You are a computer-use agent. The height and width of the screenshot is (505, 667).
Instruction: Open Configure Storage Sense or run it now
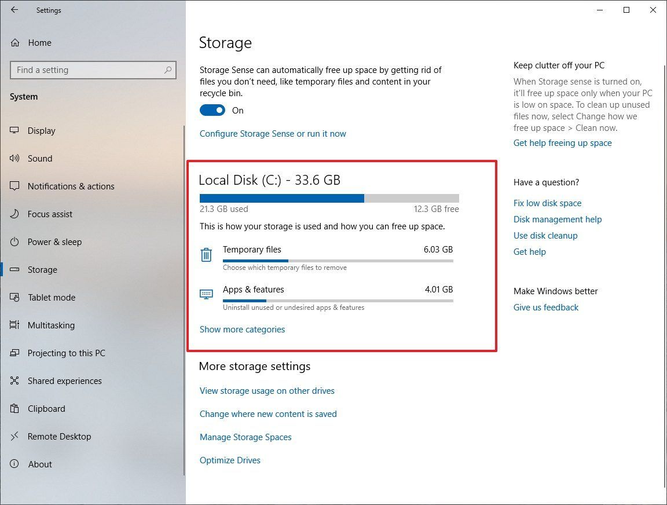273,133
